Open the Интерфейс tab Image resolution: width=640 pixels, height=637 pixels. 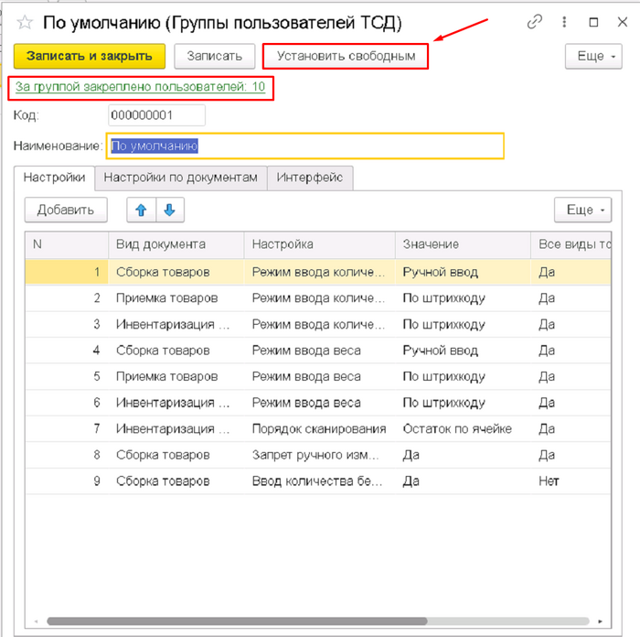[x=310, y=178]
